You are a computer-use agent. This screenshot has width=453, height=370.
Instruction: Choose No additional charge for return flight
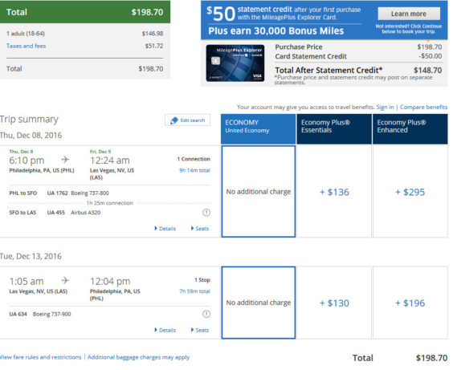(x=259, y=303)
